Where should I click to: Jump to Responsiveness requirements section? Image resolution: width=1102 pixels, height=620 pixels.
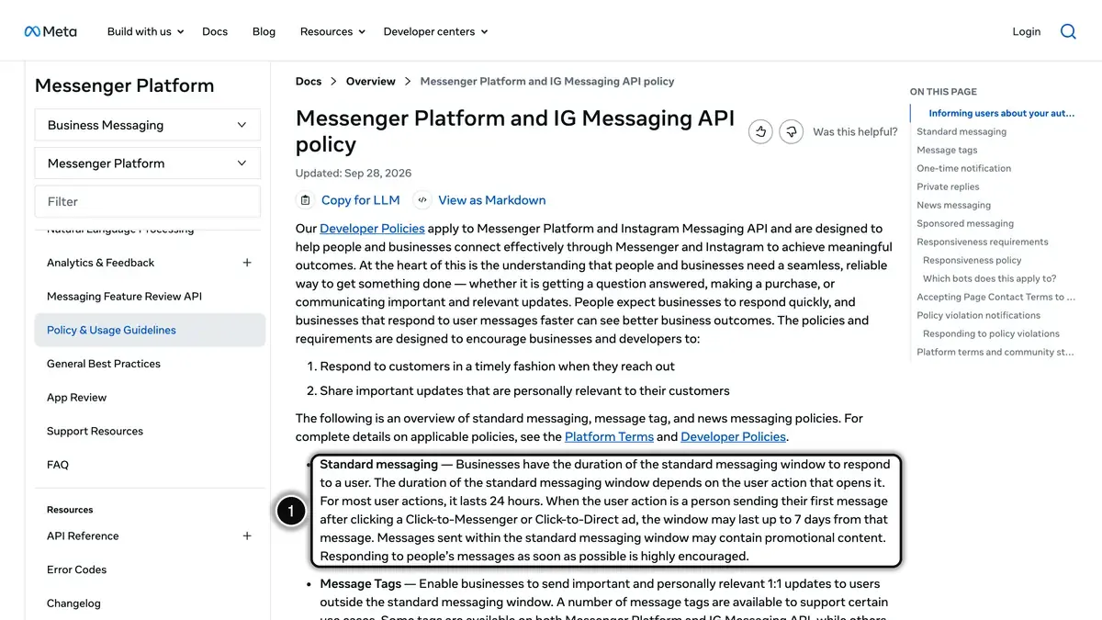click(x=982, y=242)
